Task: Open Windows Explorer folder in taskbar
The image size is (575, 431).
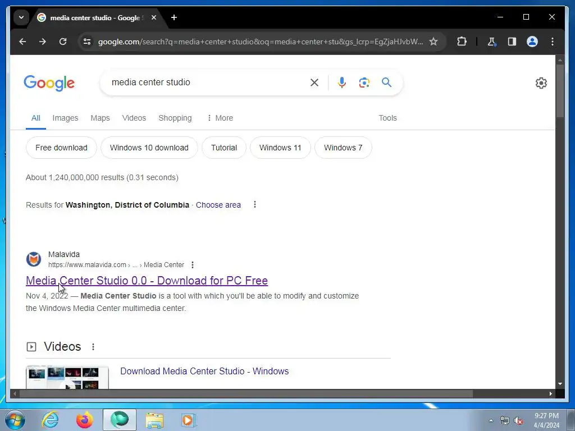Action: pos(154,420)
